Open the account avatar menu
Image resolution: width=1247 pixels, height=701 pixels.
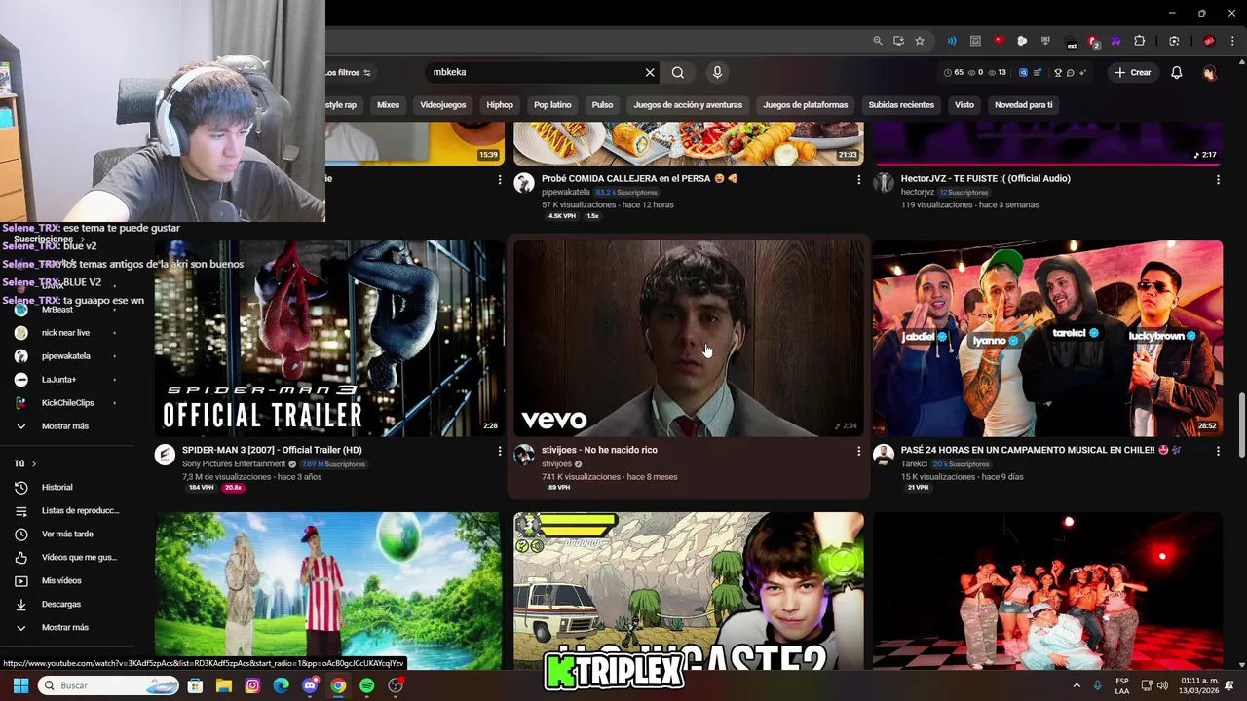[1209, 72]
